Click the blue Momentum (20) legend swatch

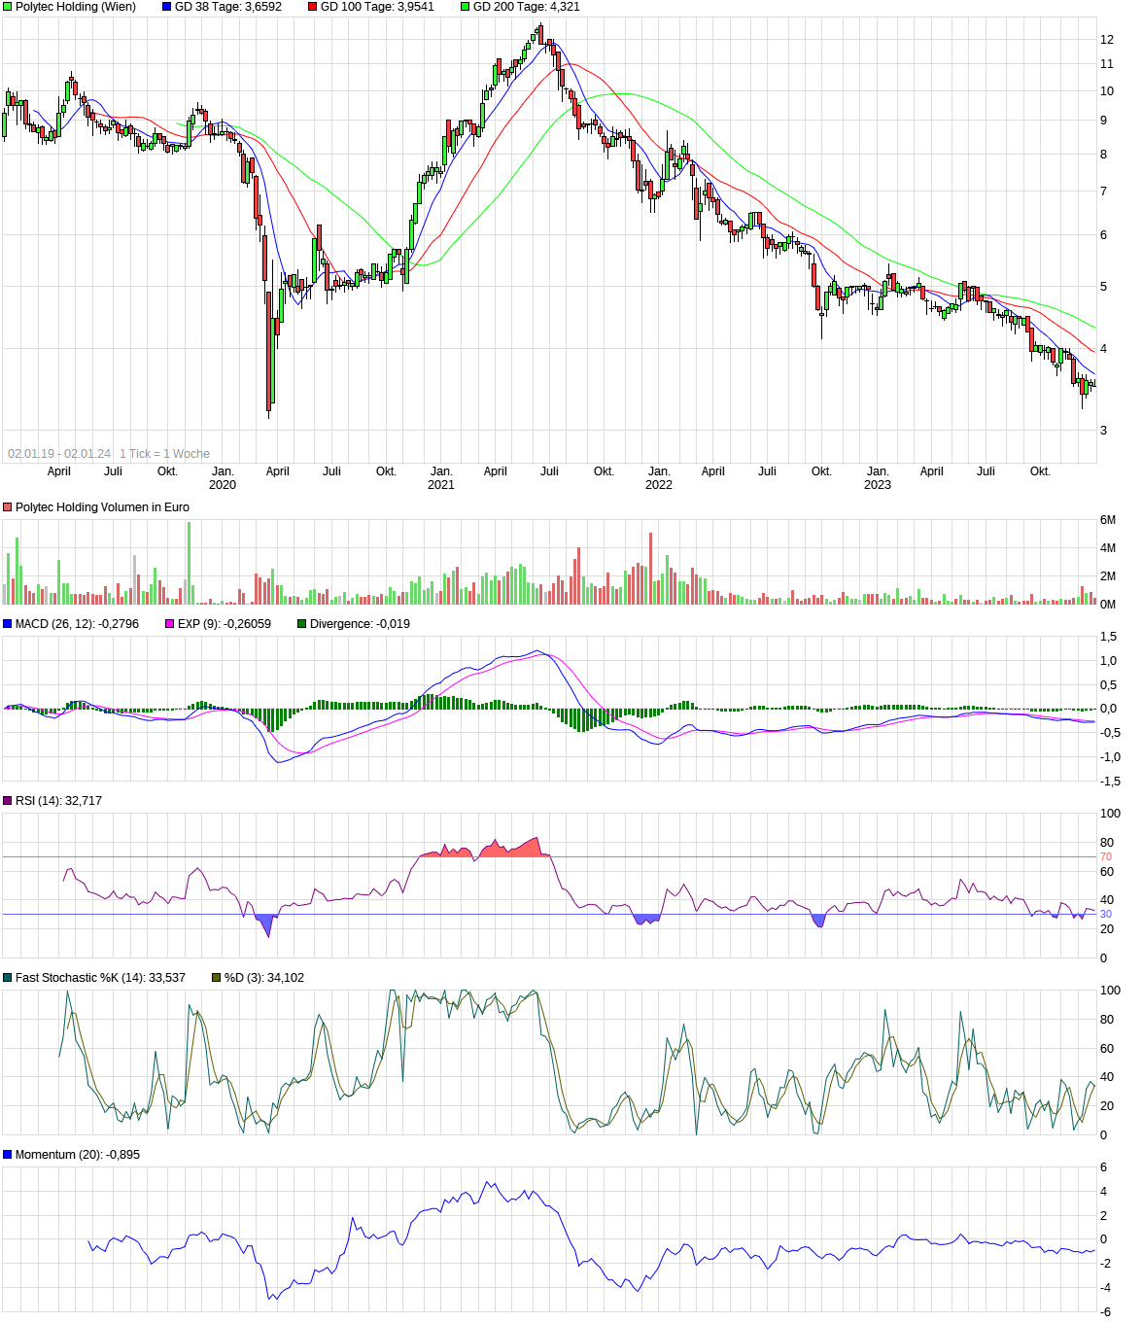(x=8, y=1155)
